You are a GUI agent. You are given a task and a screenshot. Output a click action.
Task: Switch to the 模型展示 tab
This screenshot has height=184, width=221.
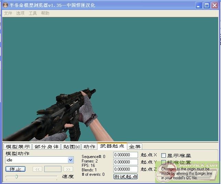pyautogui.click(x=18, y=146)
